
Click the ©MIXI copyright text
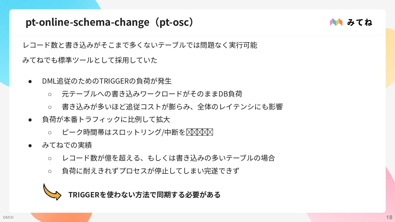click(x=8, y=218)
